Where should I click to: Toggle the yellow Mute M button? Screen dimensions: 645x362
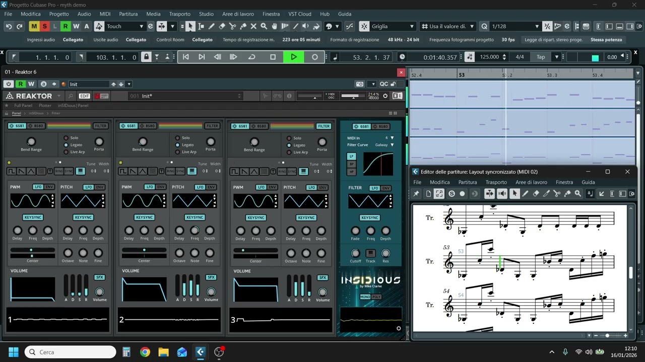(34, 26)
